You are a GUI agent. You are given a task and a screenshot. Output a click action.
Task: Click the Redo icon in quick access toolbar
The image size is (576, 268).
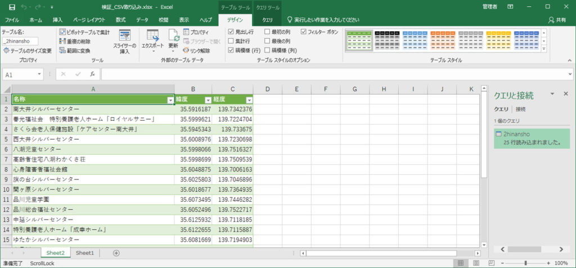pyautogui.click(x=38, y=7)
